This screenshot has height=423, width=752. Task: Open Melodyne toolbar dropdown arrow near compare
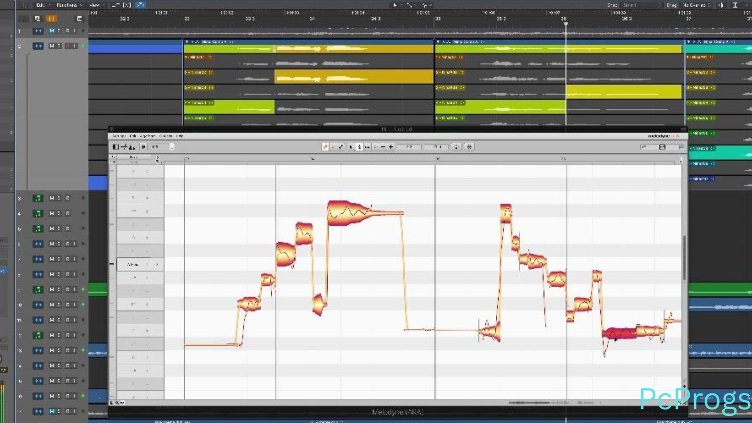tap(172, 147)
